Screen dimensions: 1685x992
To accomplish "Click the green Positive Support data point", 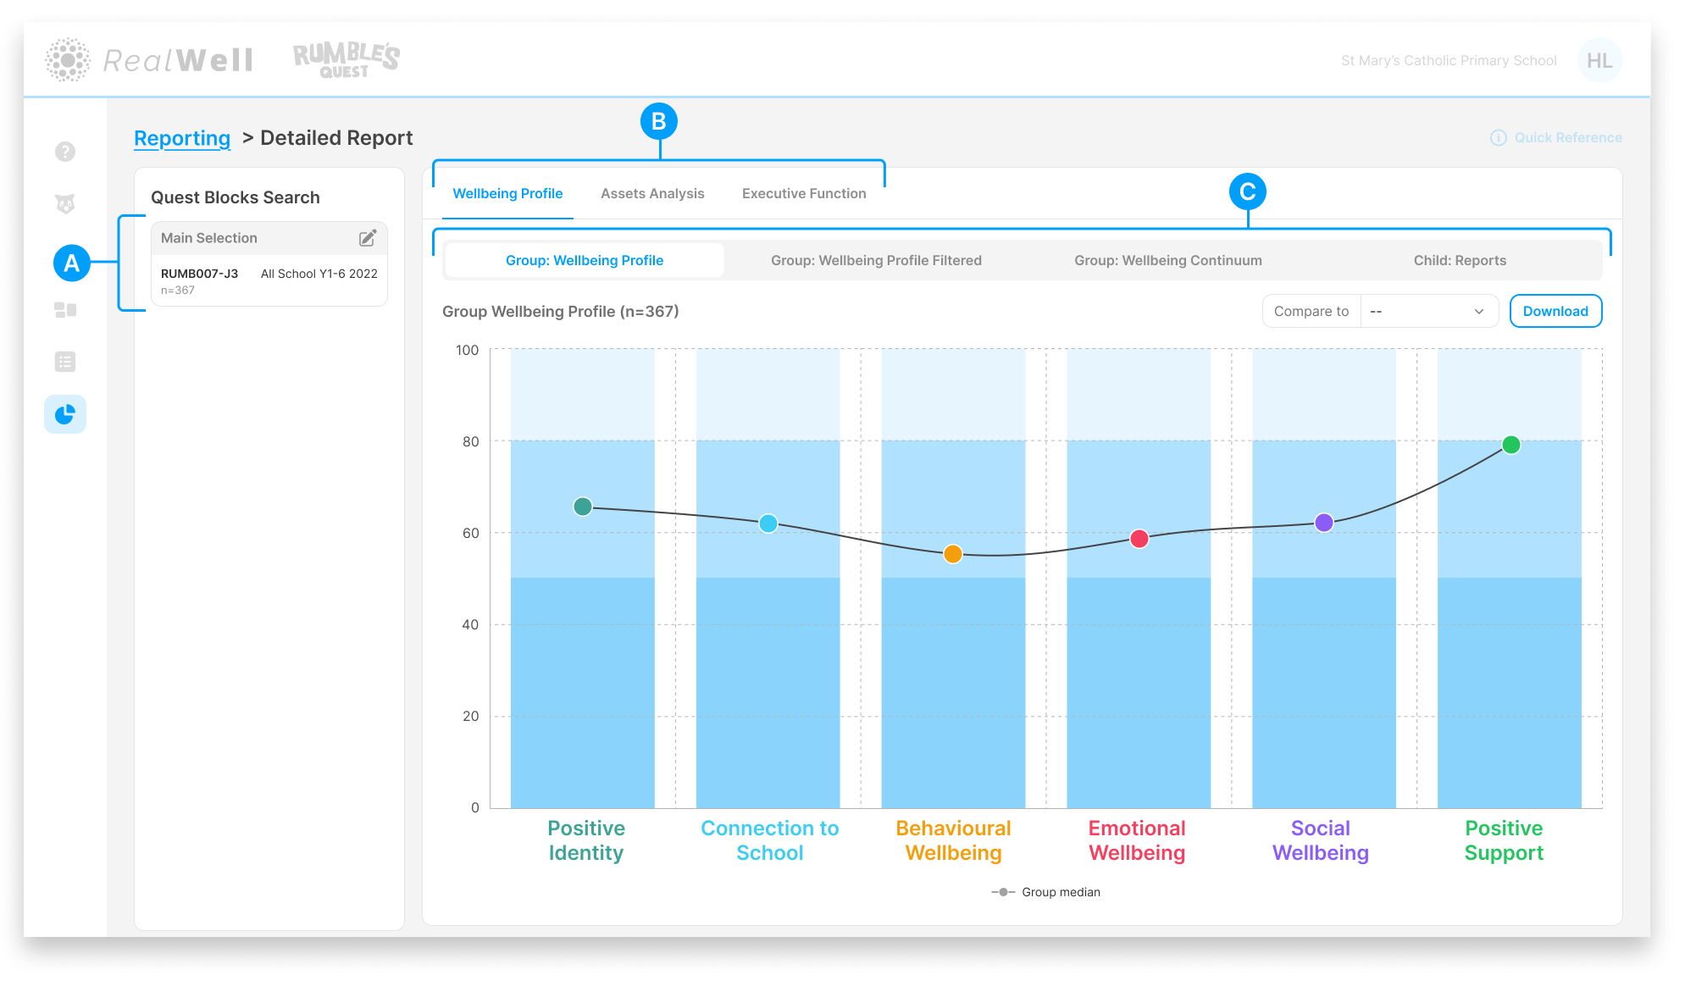I will [x=1510, y=445].
